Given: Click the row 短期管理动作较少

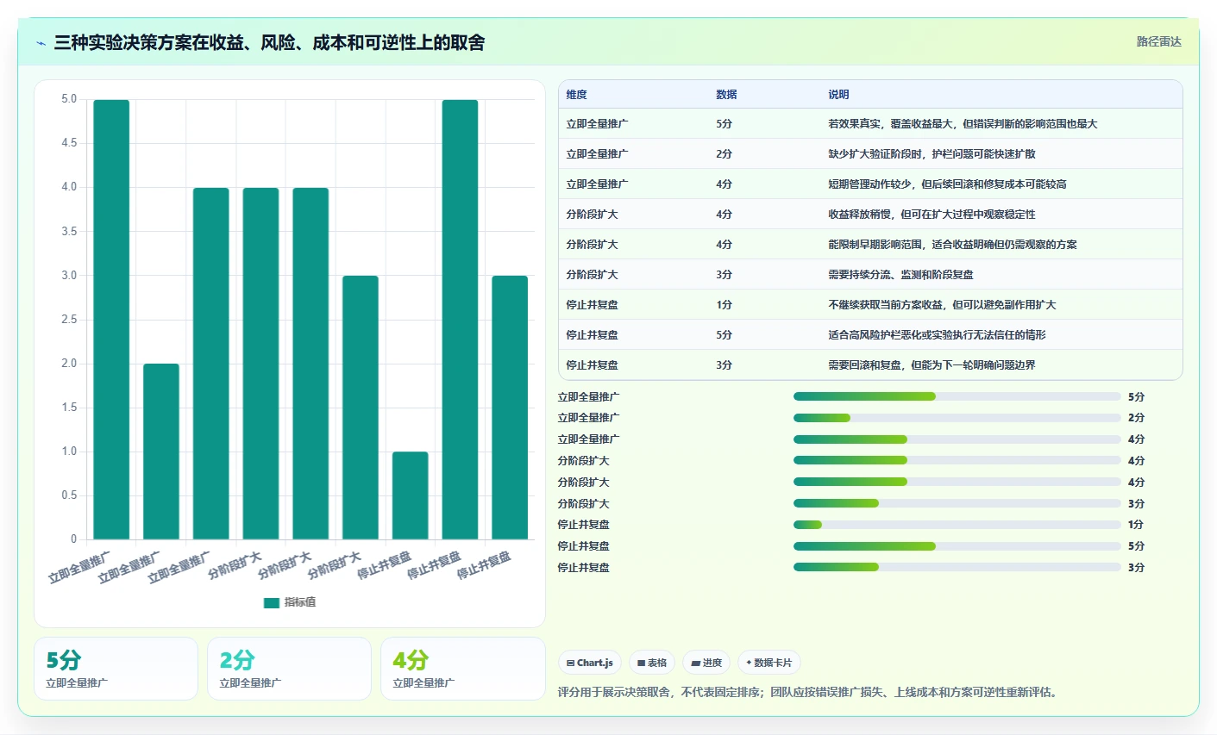Looking at the screenshot, I should click(870, 184).
